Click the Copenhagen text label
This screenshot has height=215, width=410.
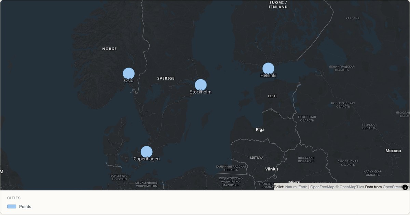147,159
